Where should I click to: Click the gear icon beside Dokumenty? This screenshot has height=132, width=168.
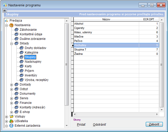click(x=16, y=94)
